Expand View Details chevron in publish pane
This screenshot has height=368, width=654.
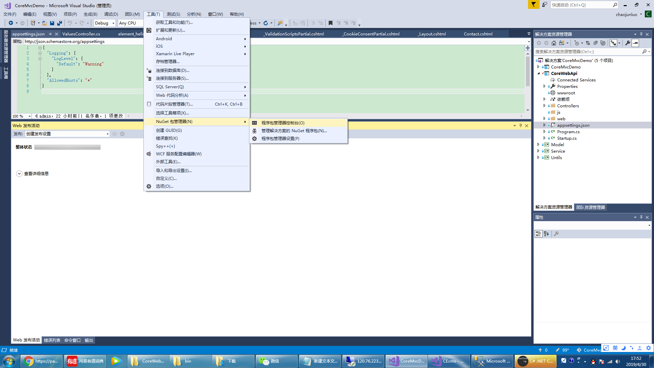point(19,174)
